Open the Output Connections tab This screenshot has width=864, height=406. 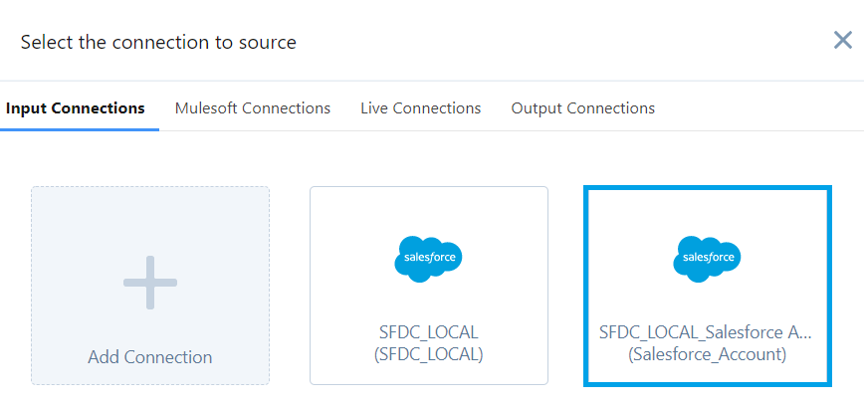583,108
